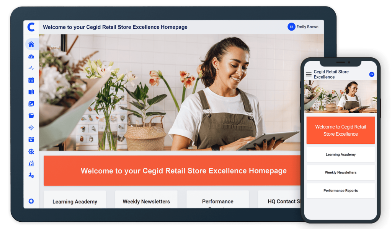This screenshot has height=229, width=392.
Task: Open the Performance card on tablet
Action: coord(218,200)
